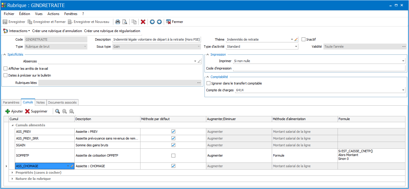The image size is (409, 189).
Task: Click the third greyed search icon
Action: pyautogui.click(x=71, y=111)
